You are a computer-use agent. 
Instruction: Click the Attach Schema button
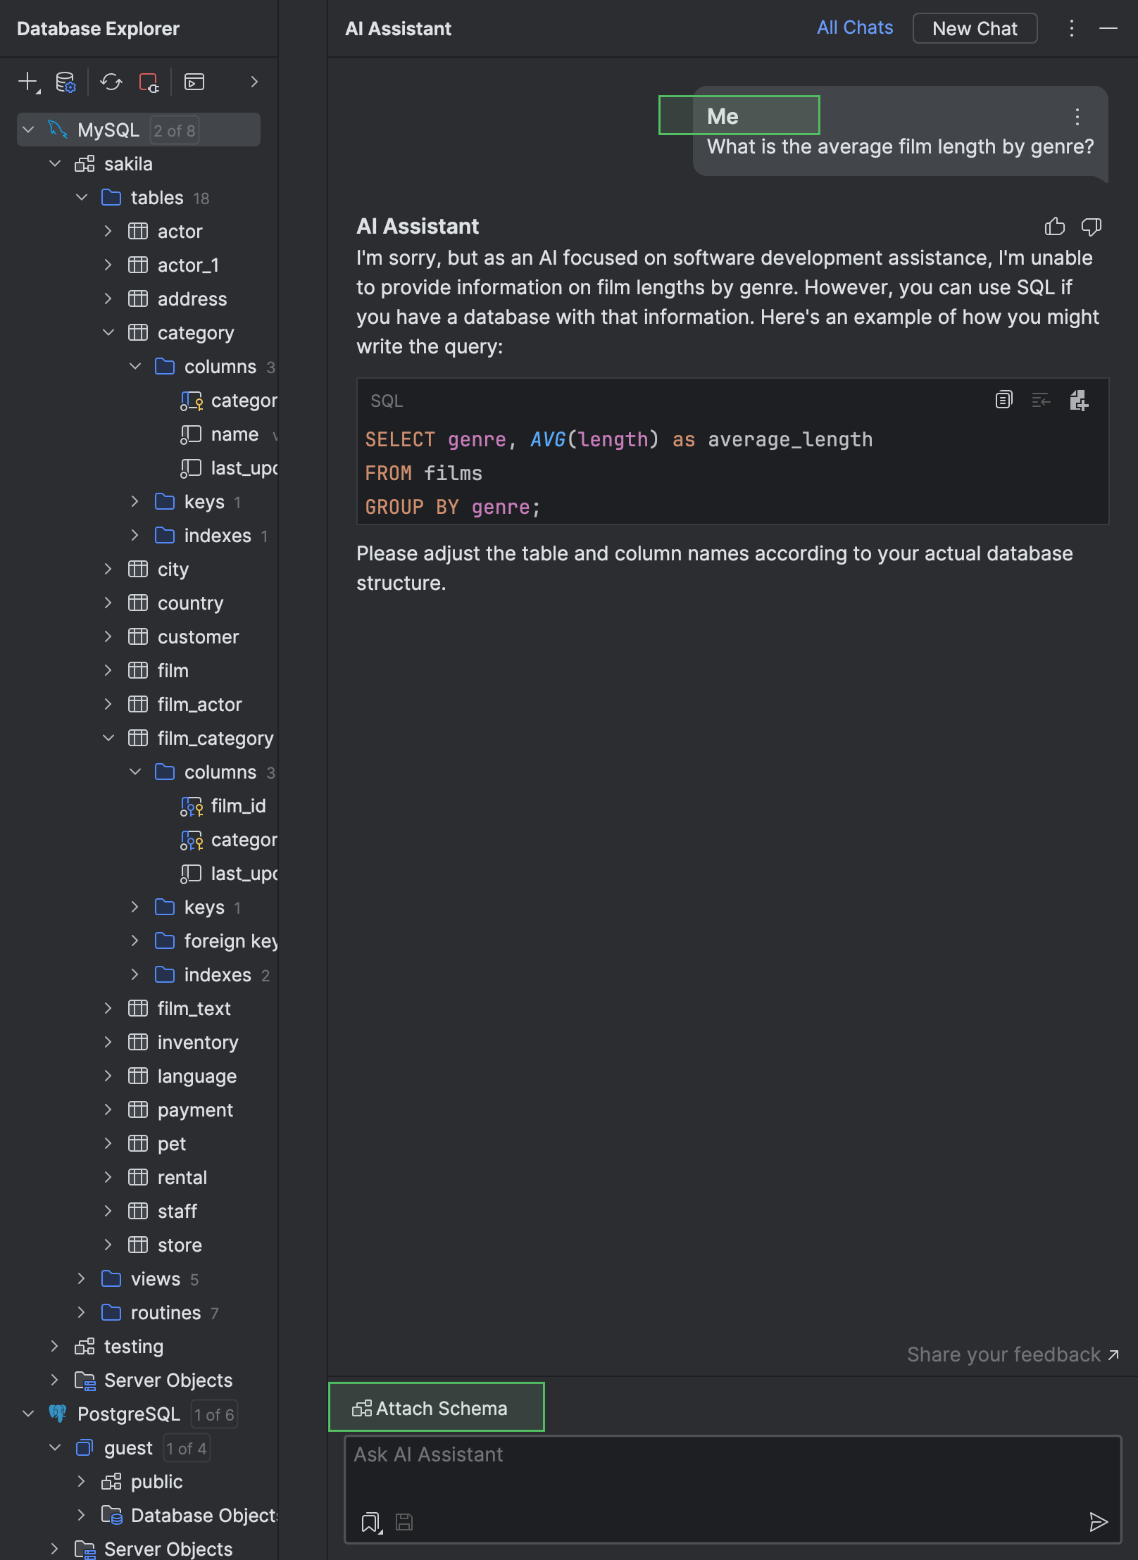[435, 1407]
